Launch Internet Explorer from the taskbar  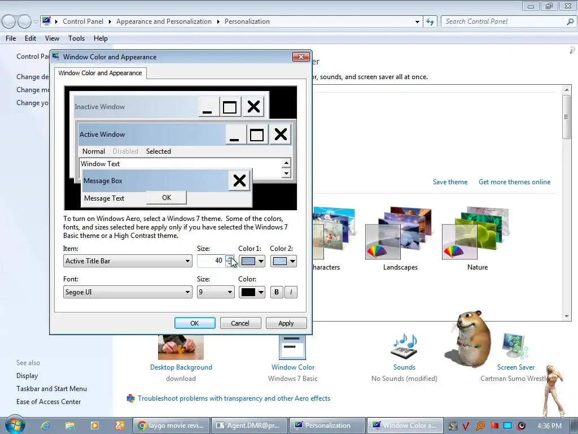click(x=45, y=426)
